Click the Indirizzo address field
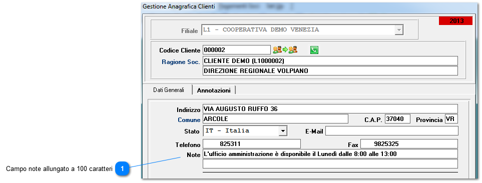This screenshot has height=183, width=482. (x=330, y=109)
